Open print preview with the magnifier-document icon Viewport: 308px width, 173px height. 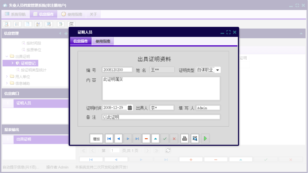click(195, 138)
